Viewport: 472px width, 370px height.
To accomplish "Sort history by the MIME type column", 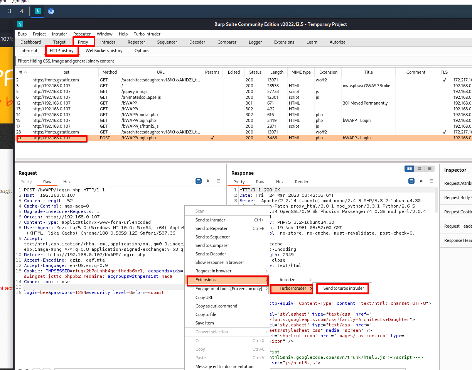I will [301, 72].
